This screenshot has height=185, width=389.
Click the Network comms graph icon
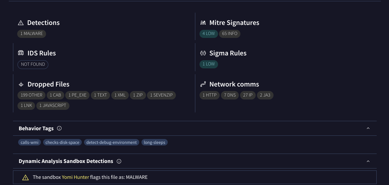coord(203,84)
